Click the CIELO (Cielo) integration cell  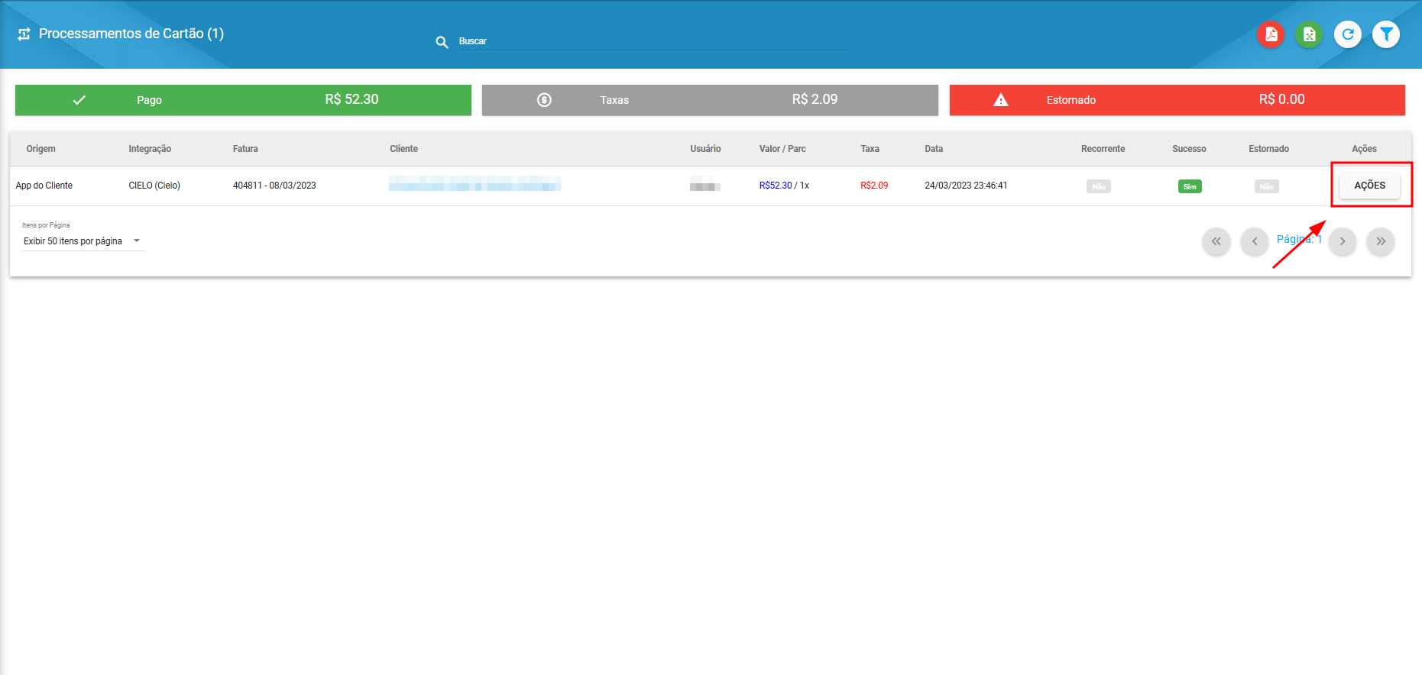(154, 186)
